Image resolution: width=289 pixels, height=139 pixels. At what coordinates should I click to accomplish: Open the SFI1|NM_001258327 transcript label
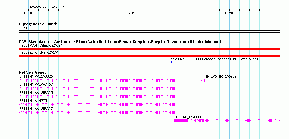[x=36, y=109]
